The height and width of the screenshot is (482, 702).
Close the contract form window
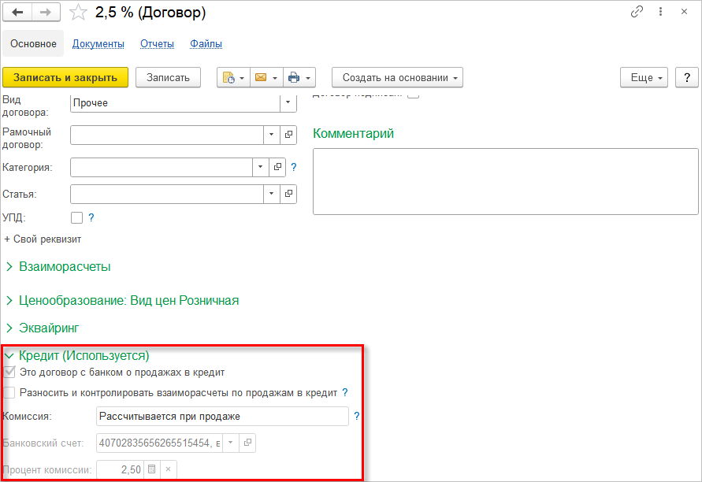click(x=684, y=12)
